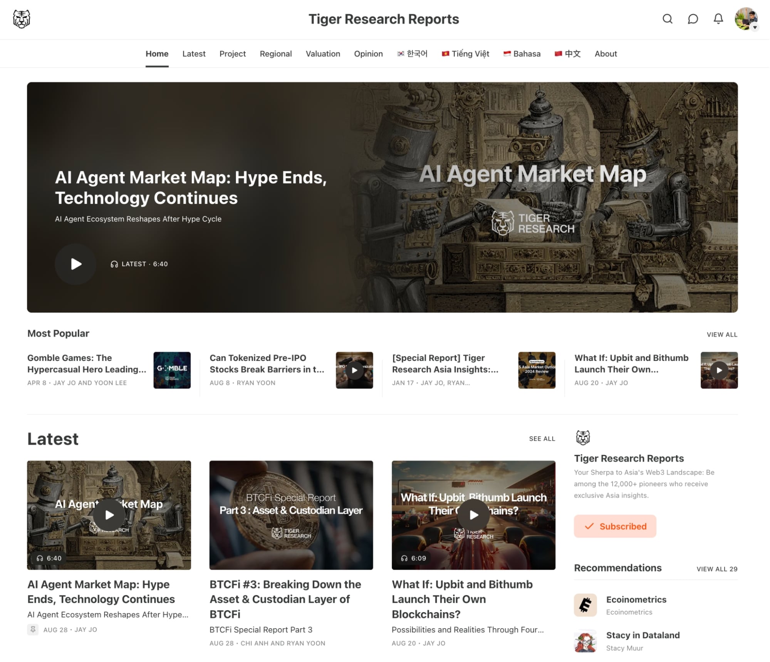Play the featured AI Agent Market Map audio
This screenshot has width=770, height=662.
75,264
